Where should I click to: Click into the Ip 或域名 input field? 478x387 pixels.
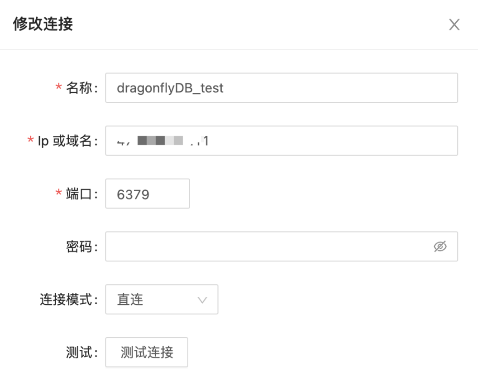point(317,141)
